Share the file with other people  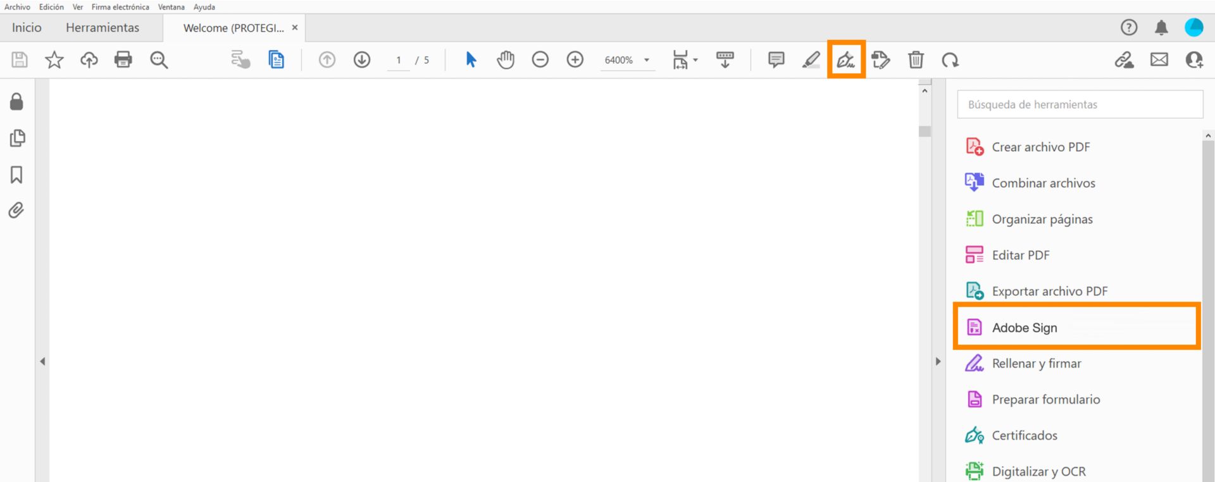[x=1194, y=60]
